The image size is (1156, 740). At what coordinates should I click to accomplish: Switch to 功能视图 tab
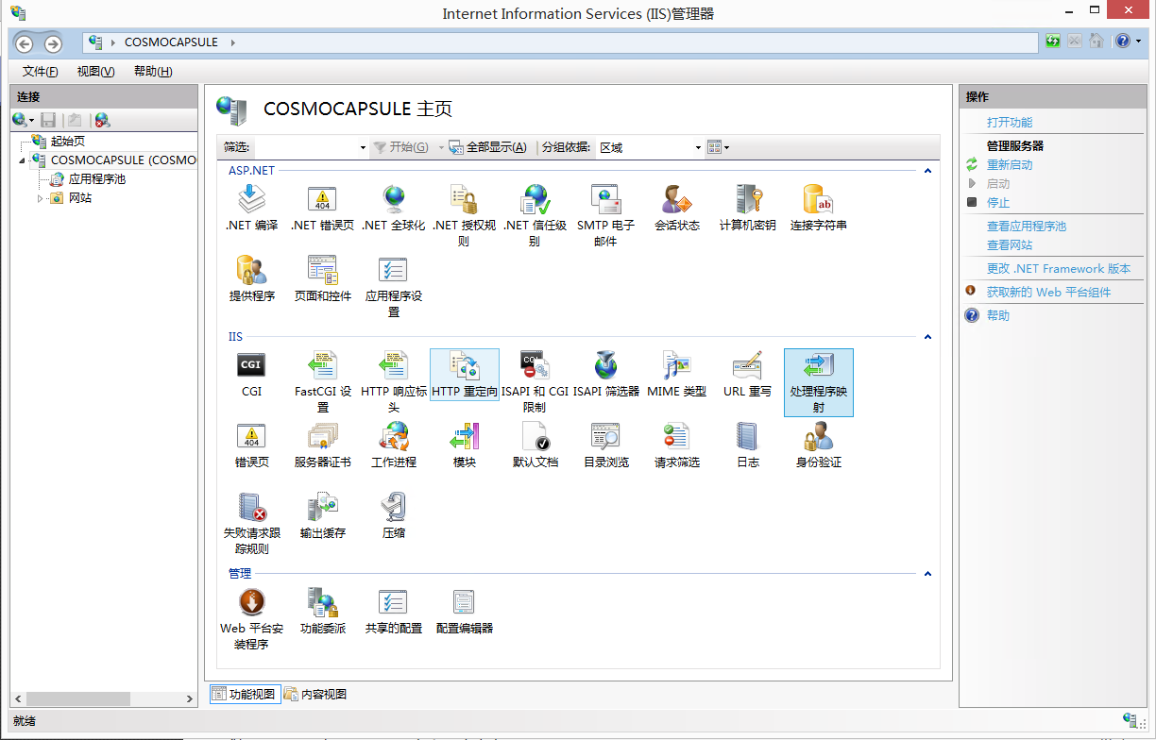[x=244, y=694]
